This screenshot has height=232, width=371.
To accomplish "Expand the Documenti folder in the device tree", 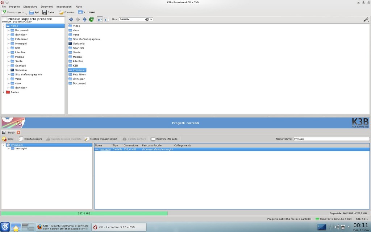I will click(8, 30).
